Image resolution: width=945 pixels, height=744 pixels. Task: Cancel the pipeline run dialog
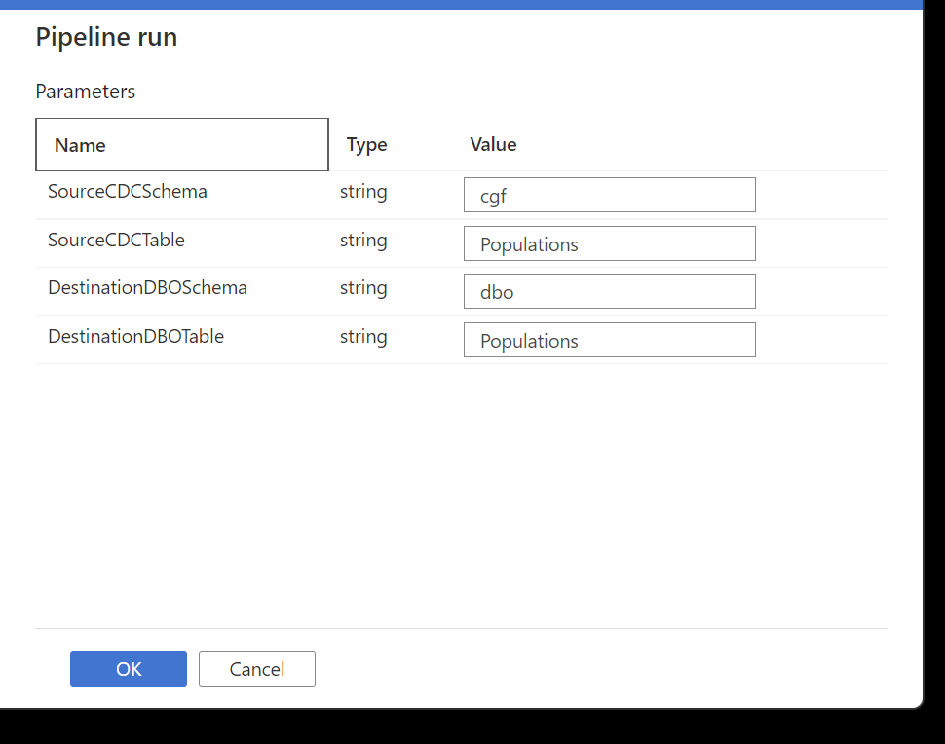257,669
